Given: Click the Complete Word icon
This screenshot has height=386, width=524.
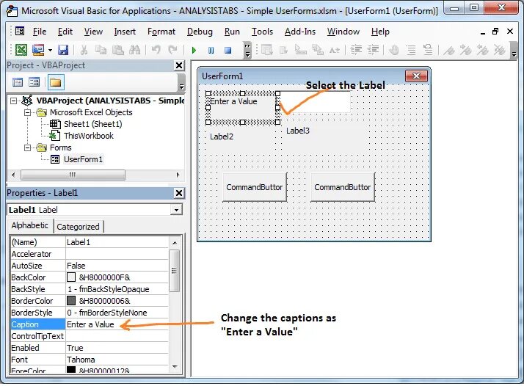Looking at the screenshot, I should click(x=335, y=51).
